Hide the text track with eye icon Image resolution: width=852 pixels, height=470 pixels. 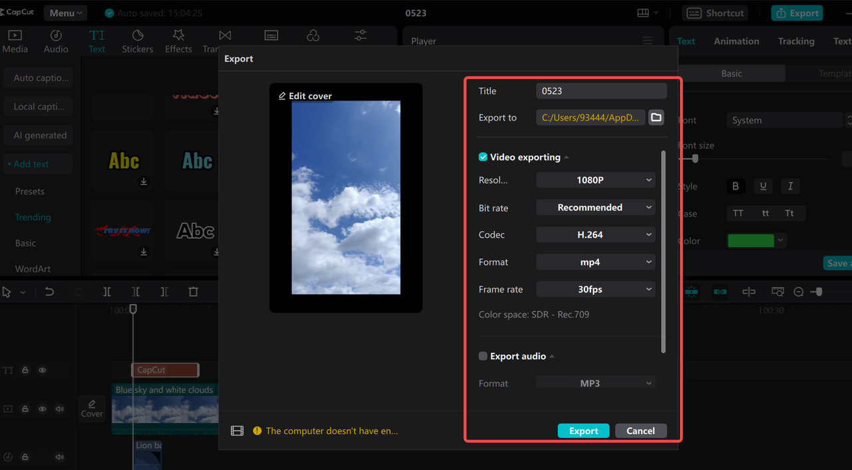coord(42,370)
